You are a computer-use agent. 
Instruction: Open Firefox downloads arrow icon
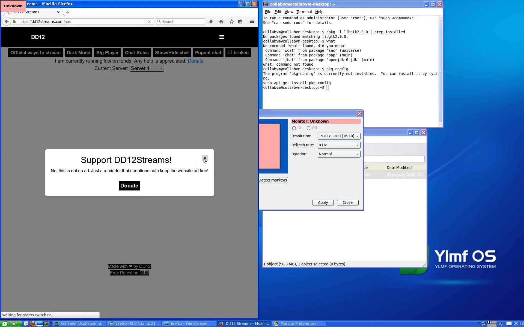point(211,22)
